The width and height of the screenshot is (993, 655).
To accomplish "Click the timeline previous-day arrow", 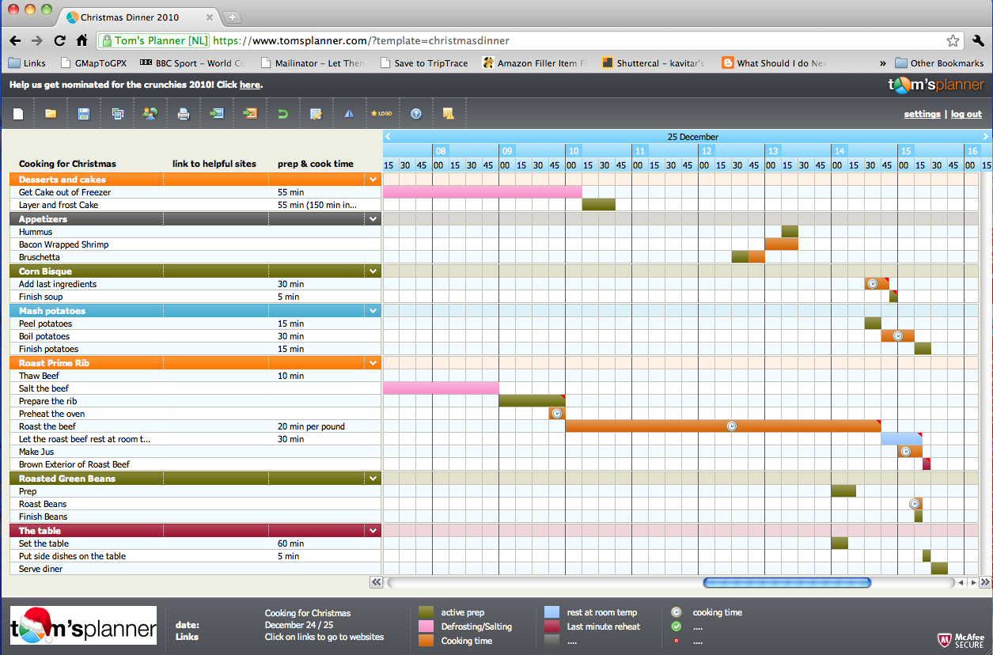I will tap(388, 137).
